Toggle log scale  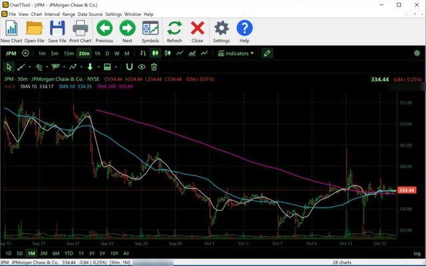coord(417,253)
